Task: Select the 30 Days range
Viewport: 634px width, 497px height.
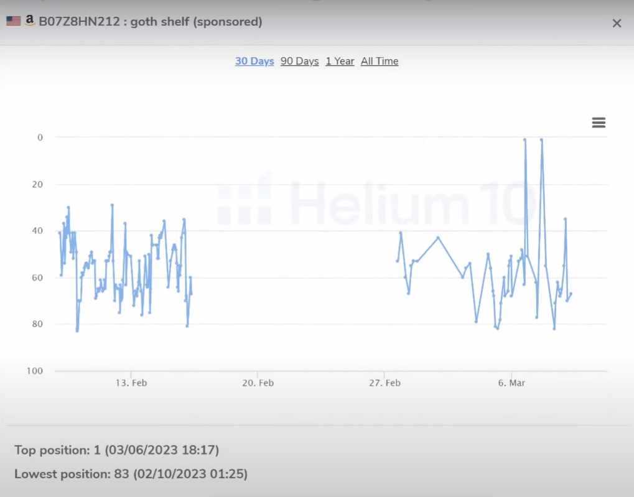Action: pyautogui.click(x=254, y=61)
